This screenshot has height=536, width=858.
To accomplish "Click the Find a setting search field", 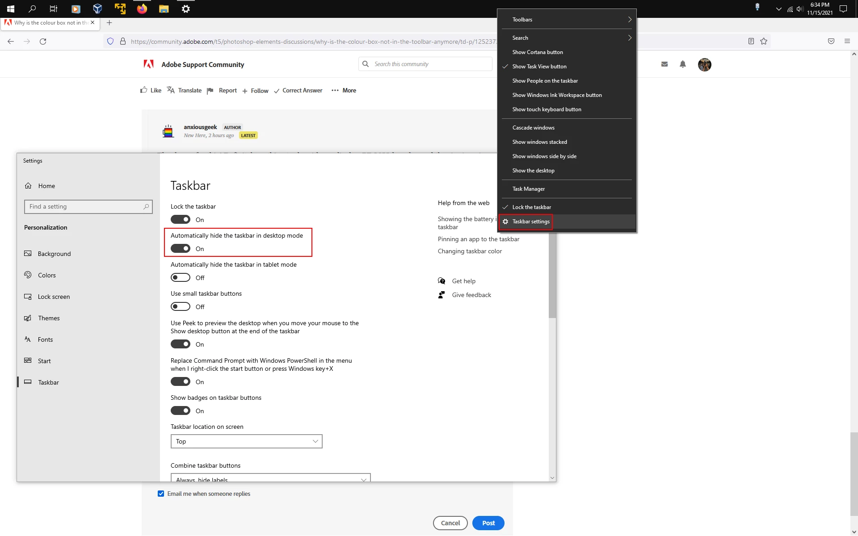I will tap(85, 206).
